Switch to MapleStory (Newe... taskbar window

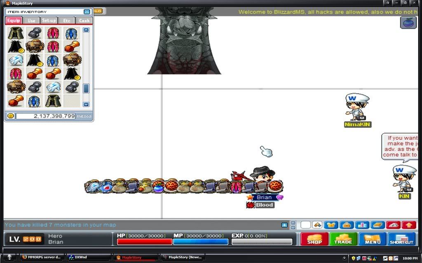click(x=183, y=257)
